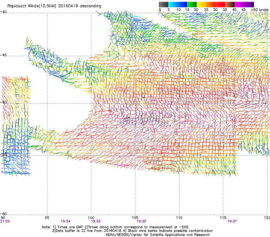The image size is (270, 237).
Task: Click the blue 10–15 knots color bar segment
Action: 182,4
